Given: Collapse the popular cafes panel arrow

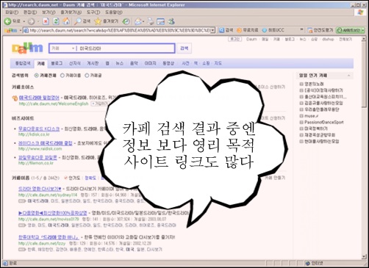Looking at the screenshot, I should click(348, 76).
